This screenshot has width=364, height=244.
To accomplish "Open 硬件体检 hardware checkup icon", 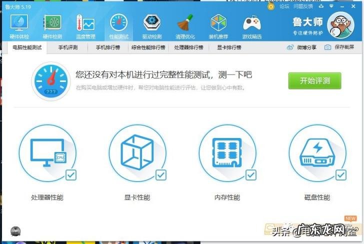I will pos(19,23).
